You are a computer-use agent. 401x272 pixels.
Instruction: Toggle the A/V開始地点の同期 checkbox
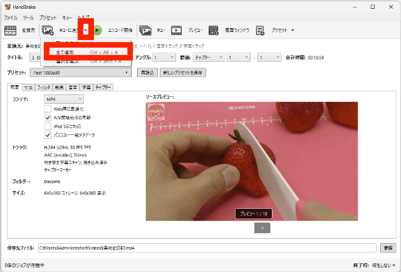tap(48, 118)
